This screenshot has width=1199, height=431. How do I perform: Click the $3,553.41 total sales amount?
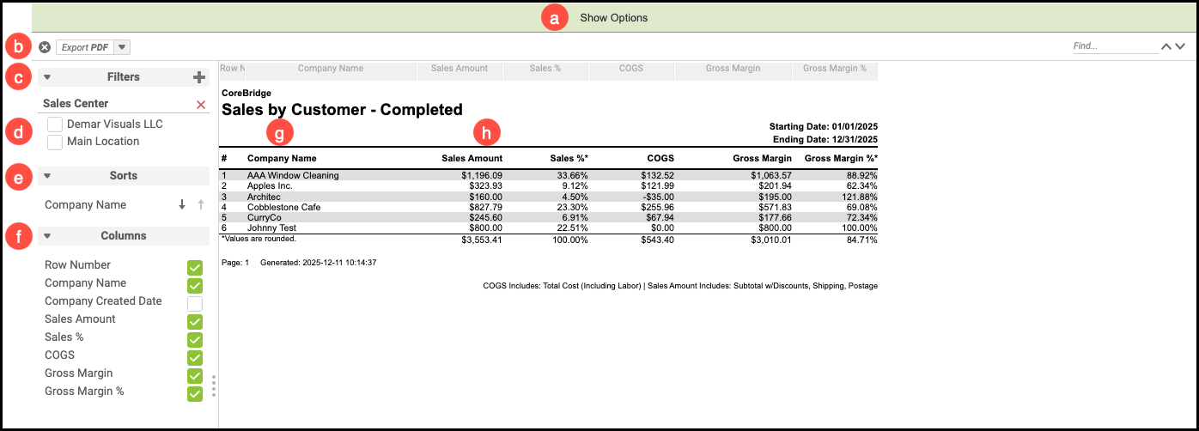coord(481,240)
